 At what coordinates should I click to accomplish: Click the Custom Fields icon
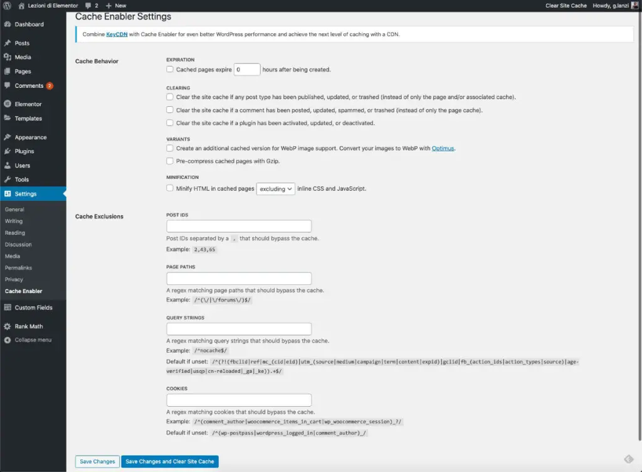pyautogui.click(x=8, y=308)
